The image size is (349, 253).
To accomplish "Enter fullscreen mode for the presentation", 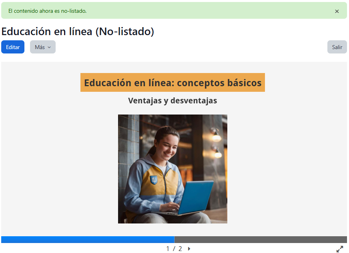I will point(340,249).
